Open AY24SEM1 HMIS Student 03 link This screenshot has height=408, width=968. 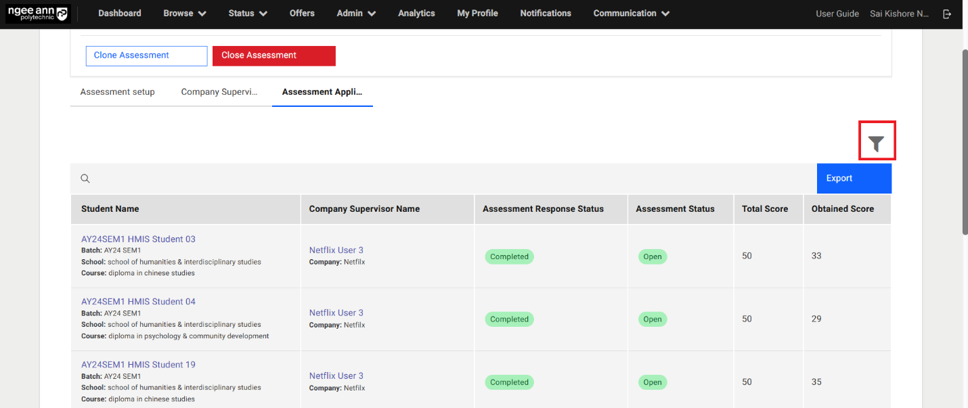point(138,239)
